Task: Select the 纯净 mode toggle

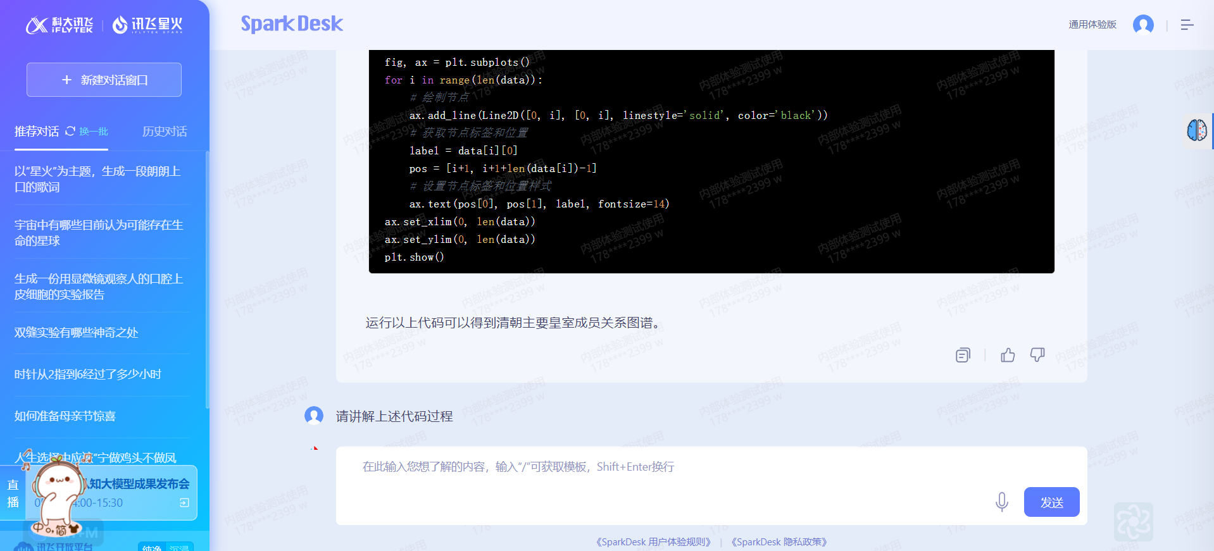Action: pos(152,548)
